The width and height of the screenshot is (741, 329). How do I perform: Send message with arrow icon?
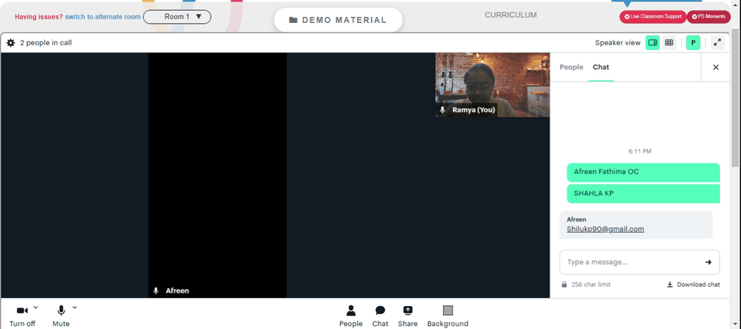(x=708, y=262)
